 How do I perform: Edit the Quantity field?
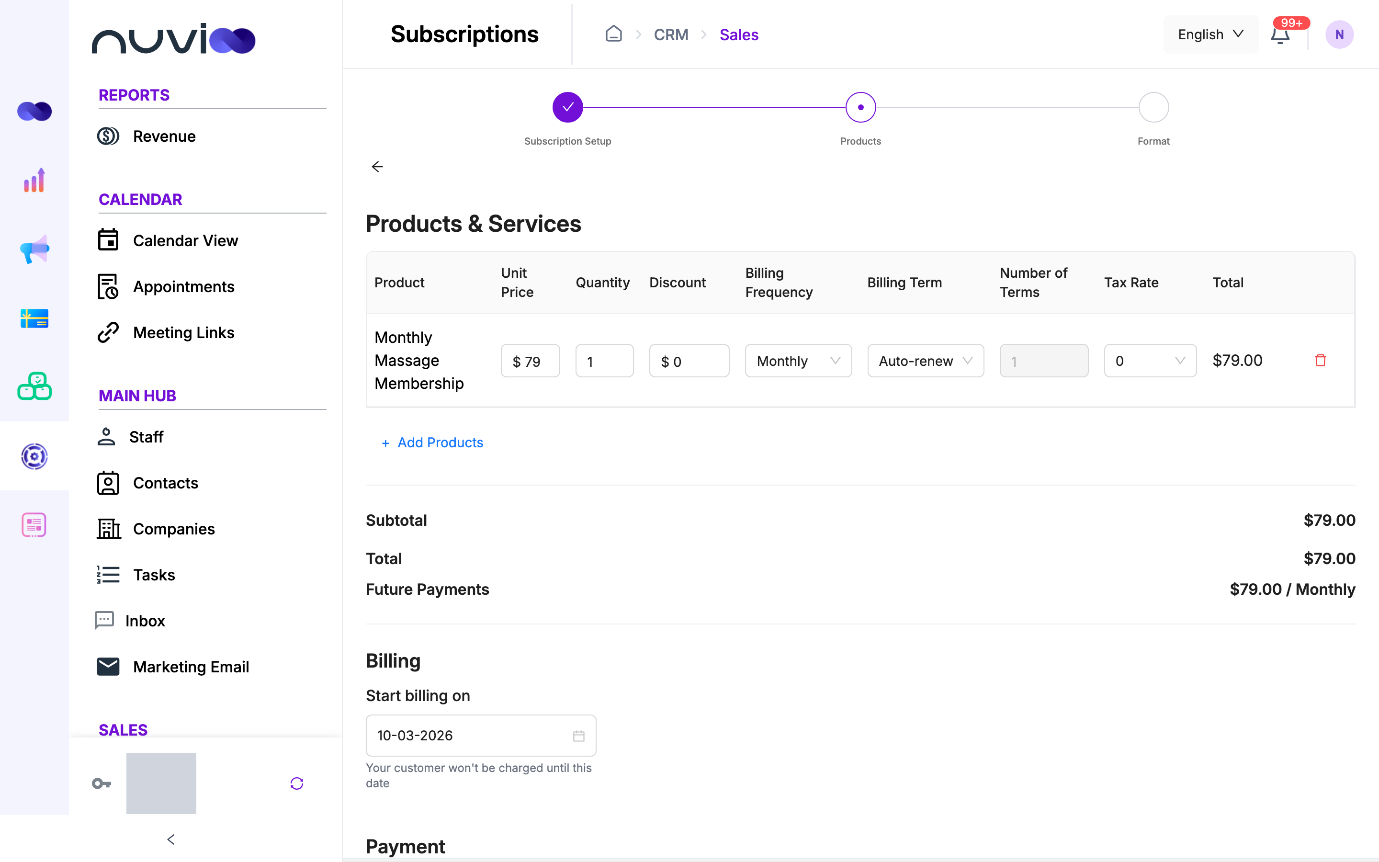coord(604,361)
